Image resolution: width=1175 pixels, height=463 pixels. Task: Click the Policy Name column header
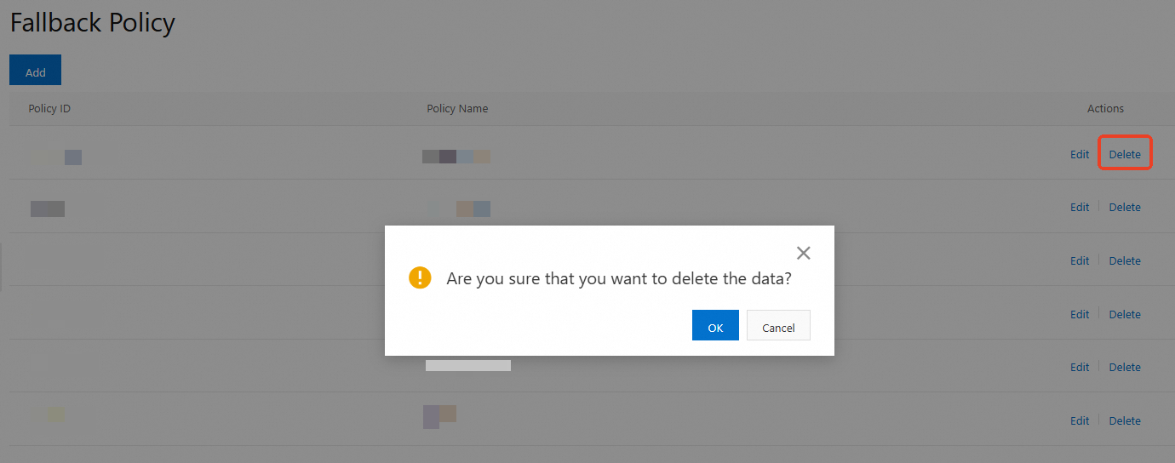[x=457, y=108]
